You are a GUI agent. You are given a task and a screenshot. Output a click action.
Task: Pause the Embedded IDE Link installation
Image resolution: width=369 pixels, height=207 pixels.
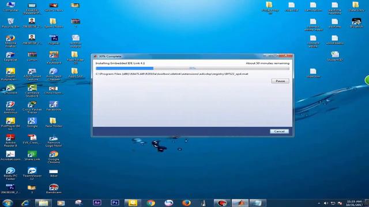click(x=280, y=81)
